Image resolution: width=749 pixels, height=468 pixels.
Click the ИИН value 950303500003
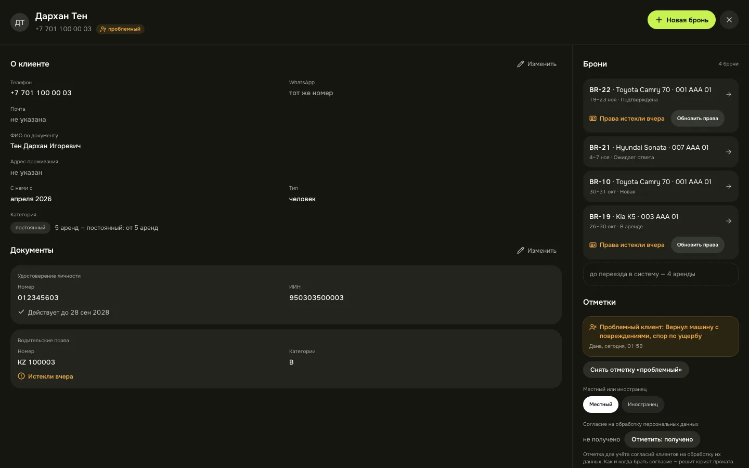tap(316, 298)
